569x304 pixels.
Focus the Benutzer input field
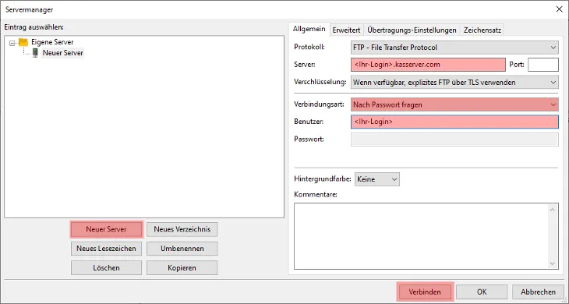click(454, 122)
